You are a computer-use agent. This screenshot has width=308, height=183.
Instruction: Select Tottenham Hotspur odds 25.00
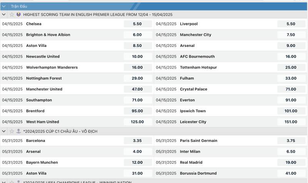[x=291, y=67]
